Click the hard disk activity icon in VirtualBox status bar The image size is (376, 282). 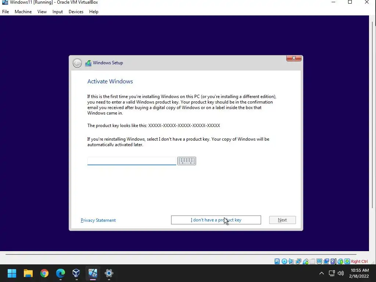[277, 261]
